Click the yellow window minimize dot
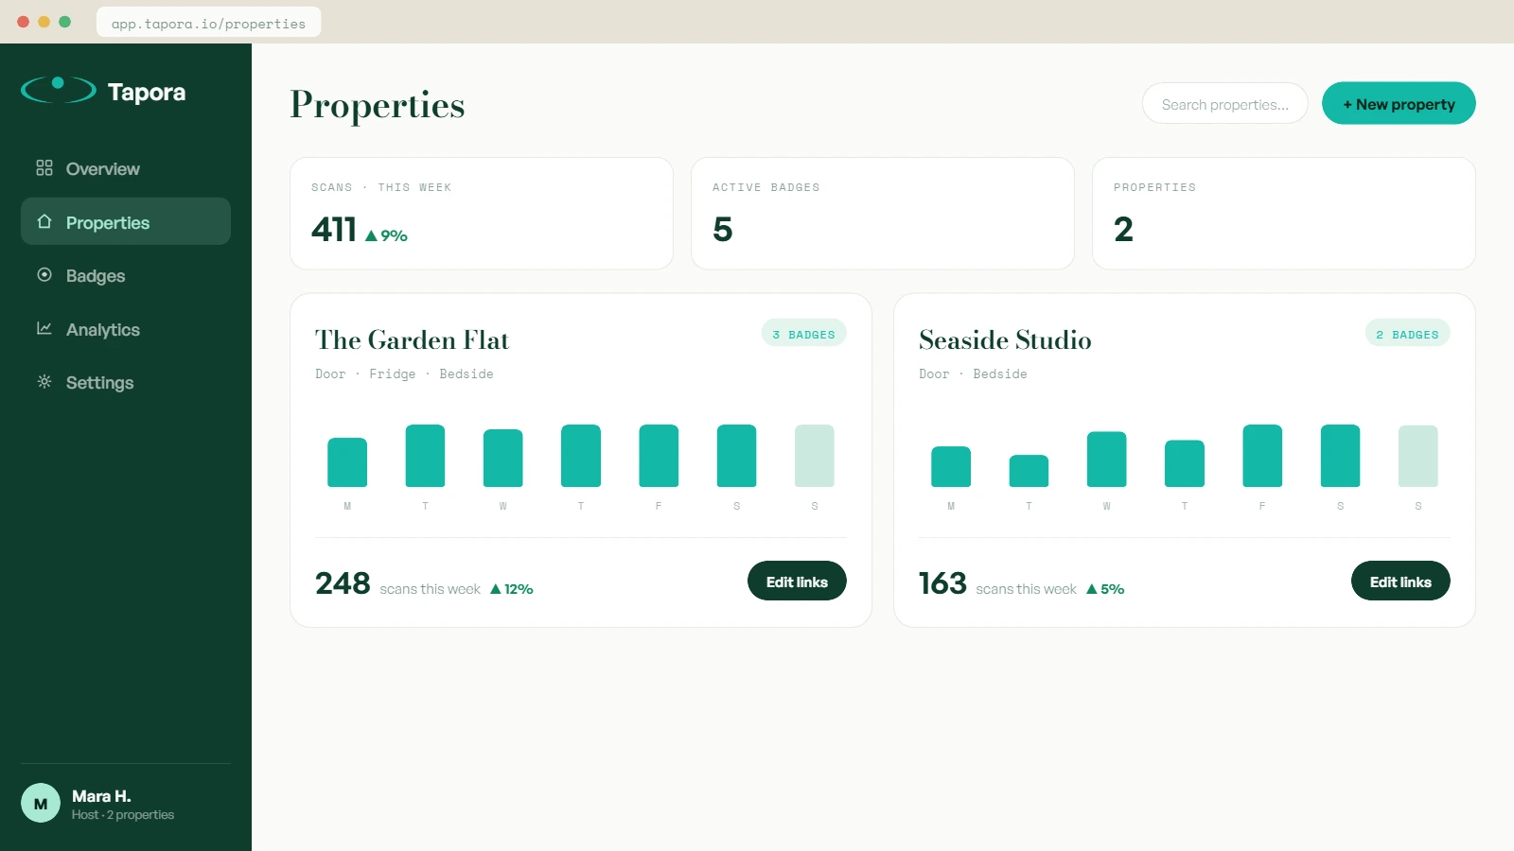Image resolution: width=1514 pixels, height=851 pixels. [44, 22]
